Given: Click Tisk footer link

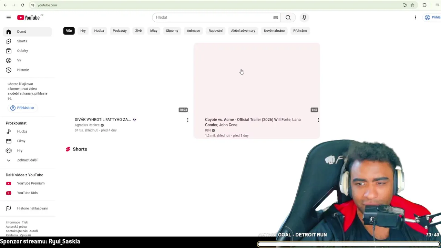Looking at the screenshot, I should (25, 223).
